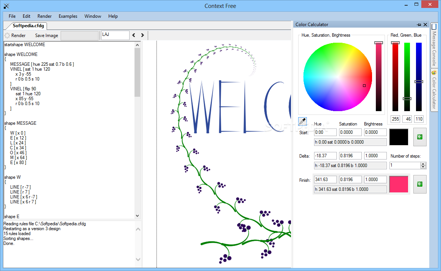The height and width of the screenshot is (271, 441).
Task: Open the Message Console side tab
Action: click(x=434, y=45)
